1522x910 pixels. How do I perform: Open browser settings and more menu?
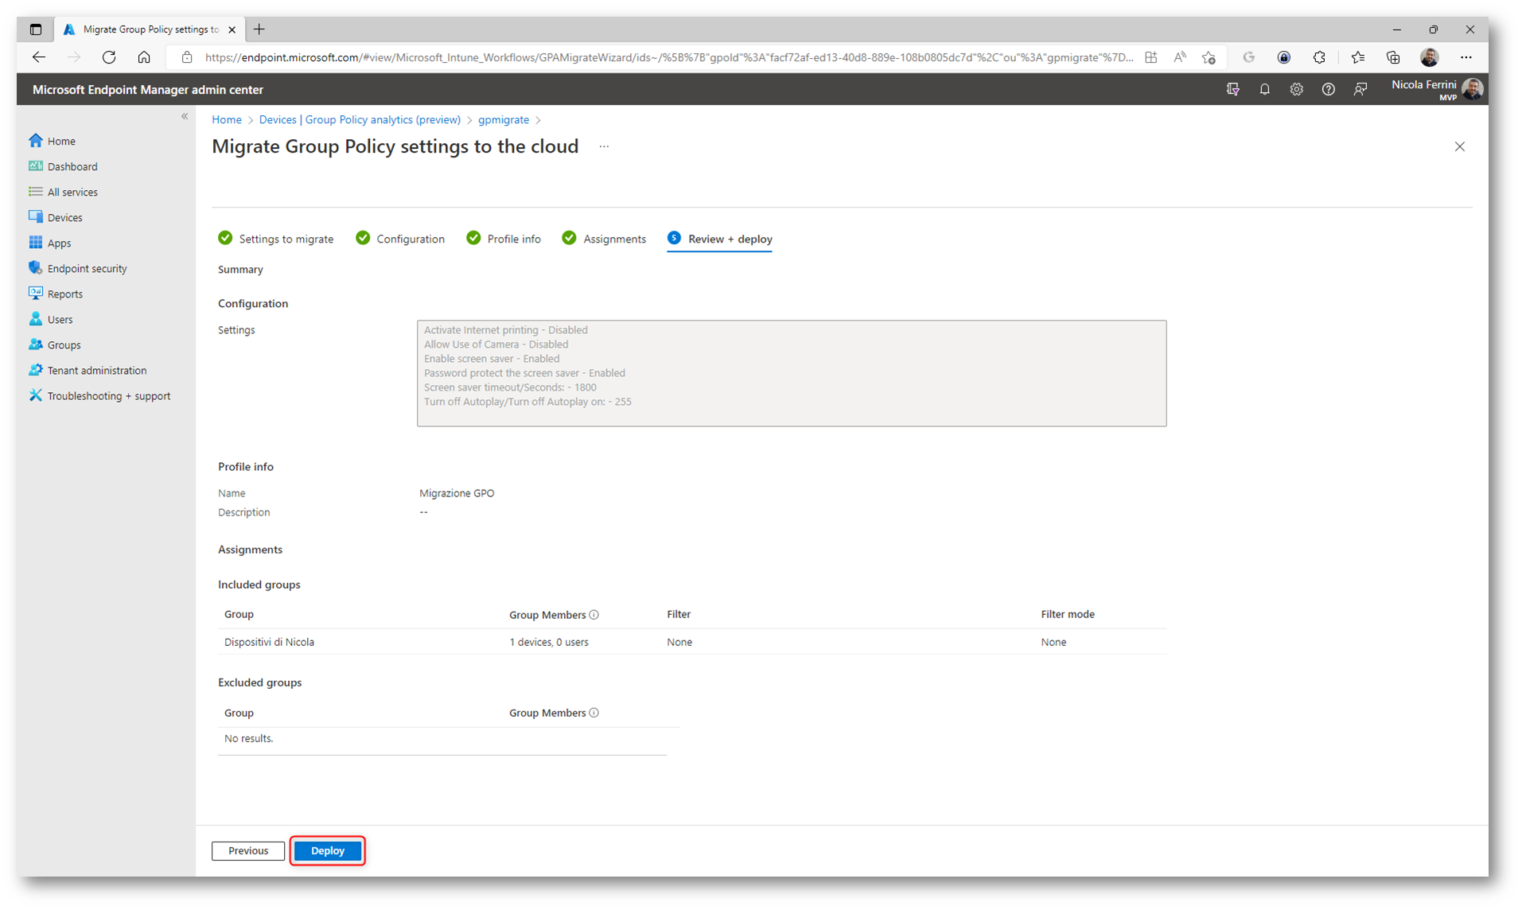point(1466,57)
